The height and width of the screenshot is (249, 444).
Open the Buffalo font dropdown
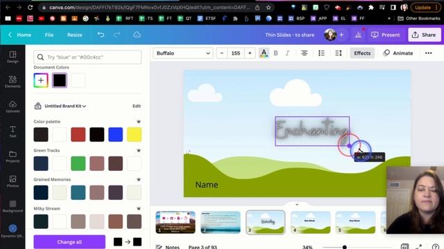(x=183, y=53)
